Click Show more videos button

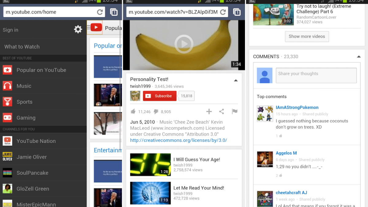pos(307,36)
